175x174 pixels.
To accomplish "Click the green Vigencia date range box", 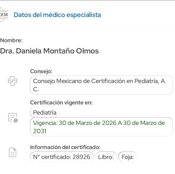I will (101, 127).
